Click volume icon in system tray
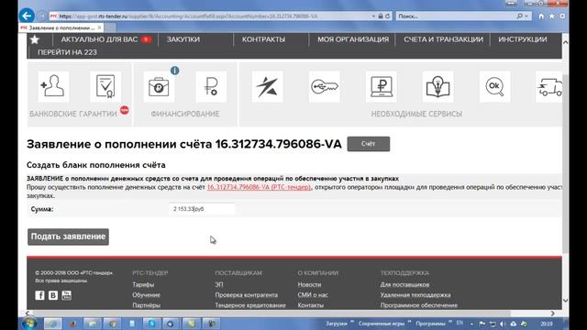 coord(503,324)
